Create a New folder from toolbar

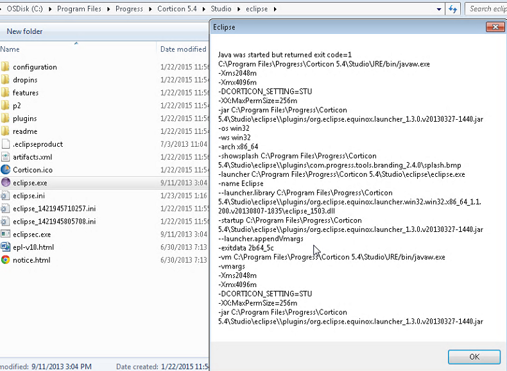coord(24,31)
